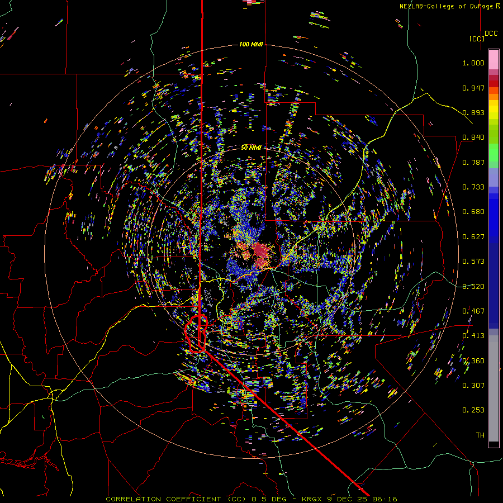Click the 0.467 legend value
This screenshot has width=503, height=503.
473,311
